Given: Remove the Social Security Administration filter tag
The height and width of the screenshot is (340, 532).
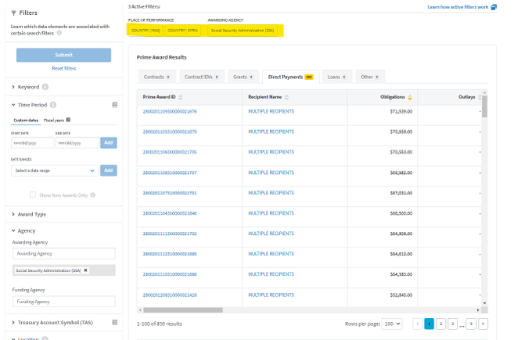Looking at the screenshot, I should [x=86, y=270].
